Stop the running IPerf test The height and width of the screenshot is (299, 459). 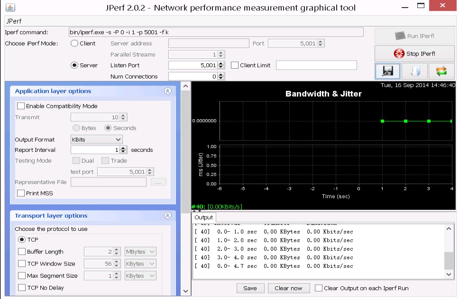(414, 54)
